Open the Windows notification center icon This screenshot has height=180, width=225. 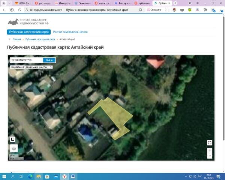point(219,177)
